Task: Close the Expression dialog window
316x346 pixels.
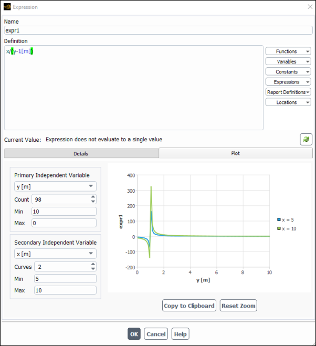Action: coord(310,7)
